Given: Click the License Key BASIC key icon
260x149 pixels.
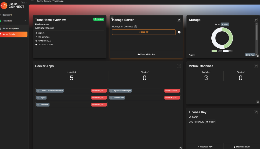Looking at the screenshot, I should [190, 117].
